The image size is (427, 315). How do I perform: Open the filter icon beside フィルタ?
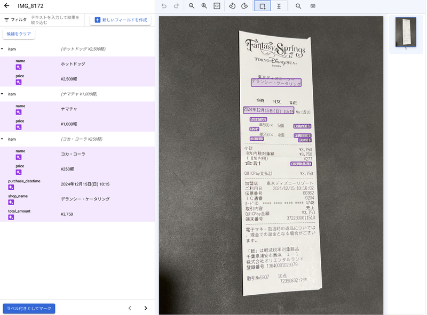pyautogui.click(x=6, y=20)
